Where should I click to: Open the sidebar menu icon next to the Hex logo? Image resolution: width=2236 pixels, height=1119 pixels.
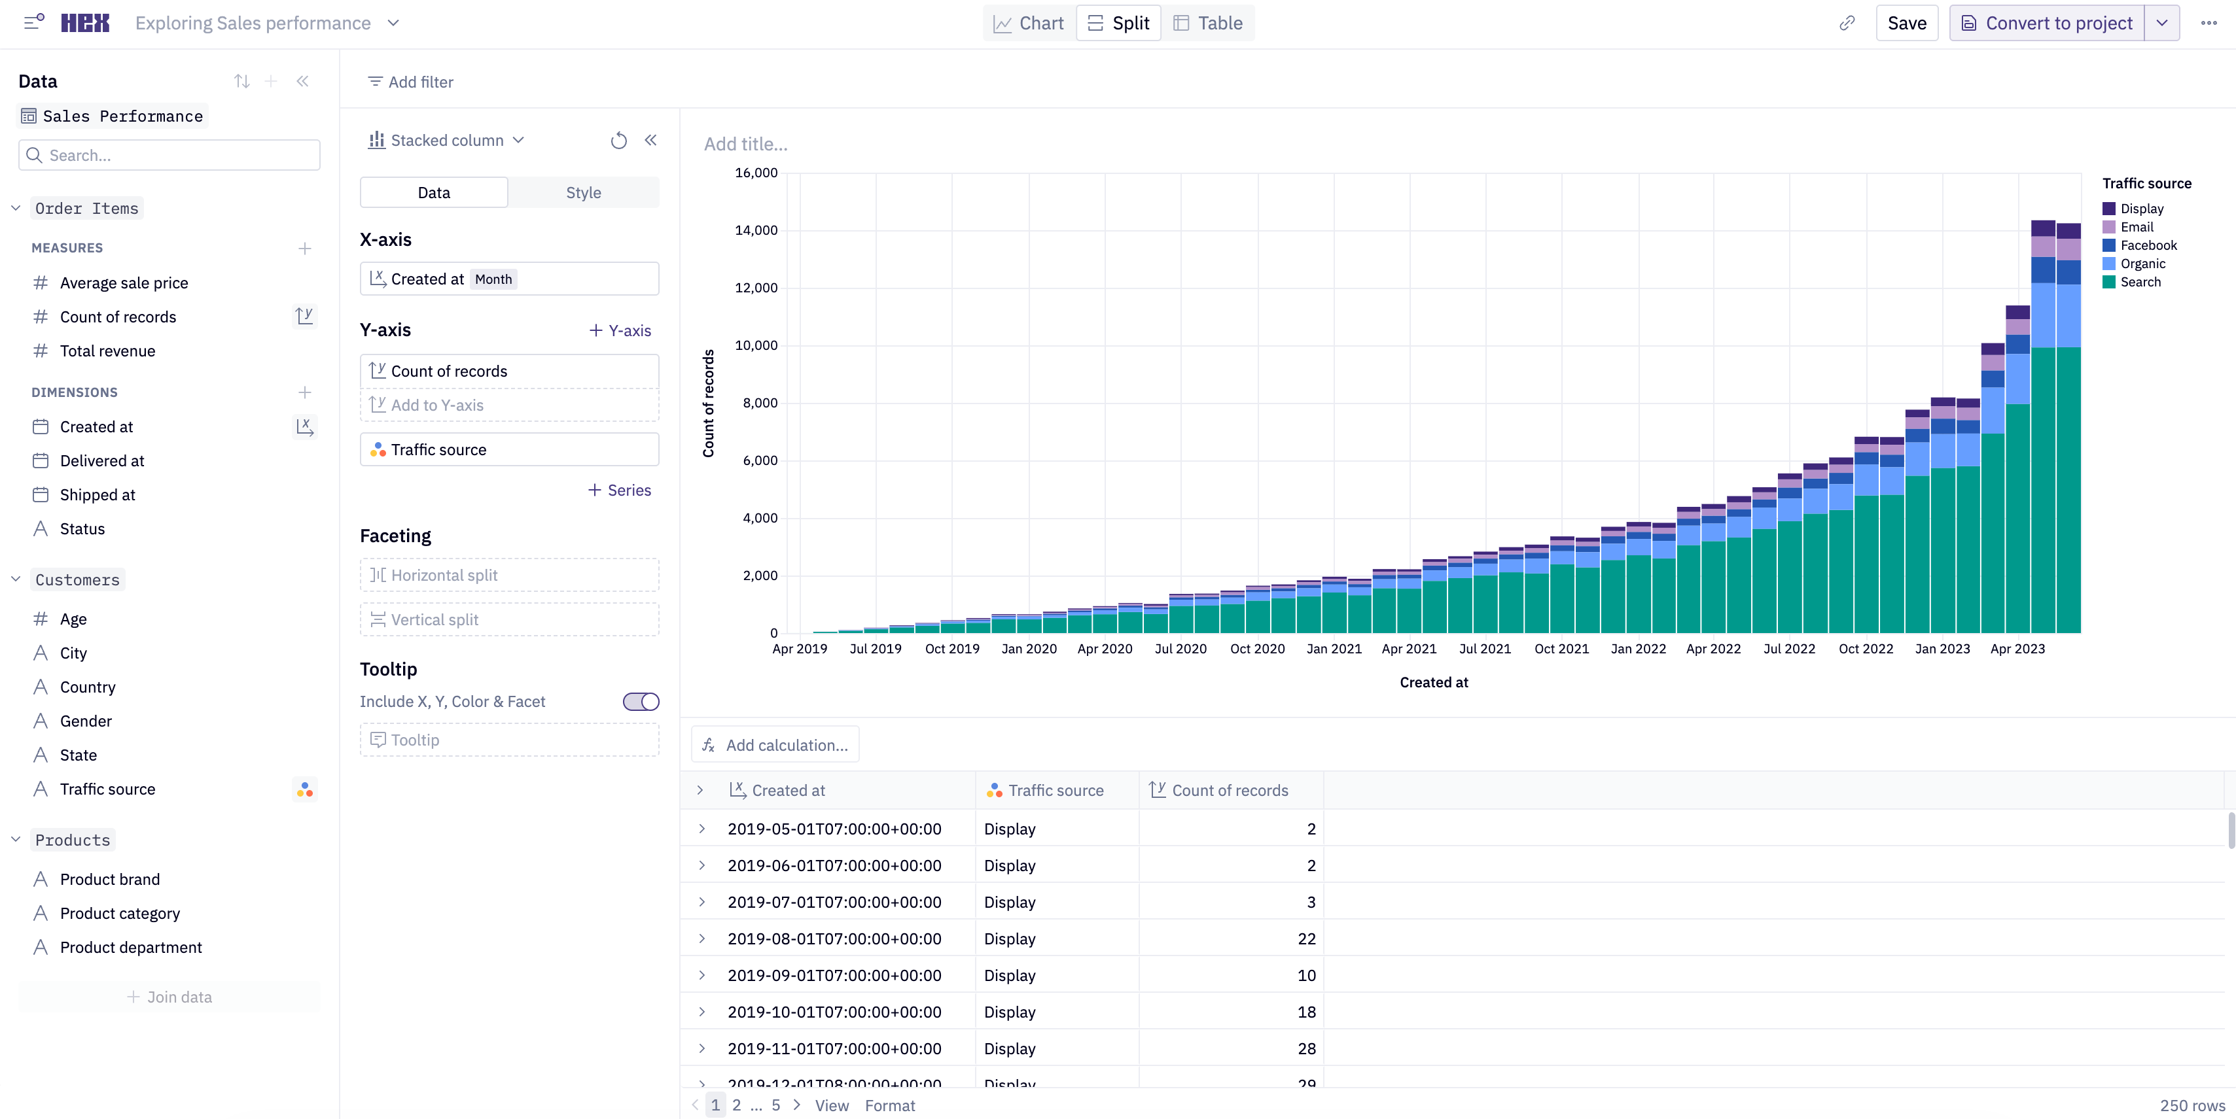coord(34,22)
